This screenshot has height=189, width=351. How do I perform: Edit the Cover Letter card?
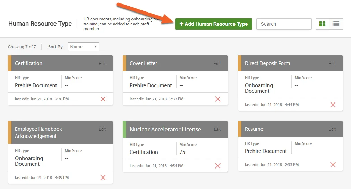(217, 64)
